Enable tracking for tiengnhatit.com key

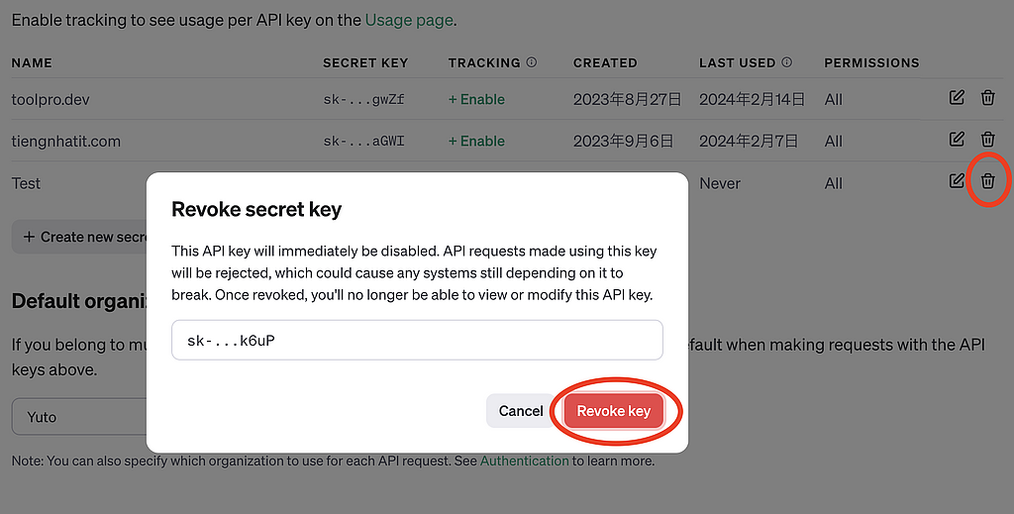(476, 141)
